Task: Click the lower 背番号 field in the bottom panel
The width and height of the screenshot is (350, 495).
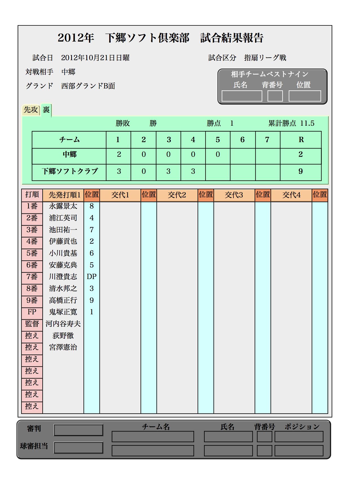Action: 264,451
